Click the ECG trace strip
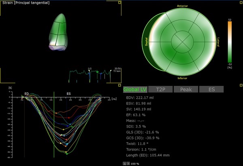 [89, 74]
